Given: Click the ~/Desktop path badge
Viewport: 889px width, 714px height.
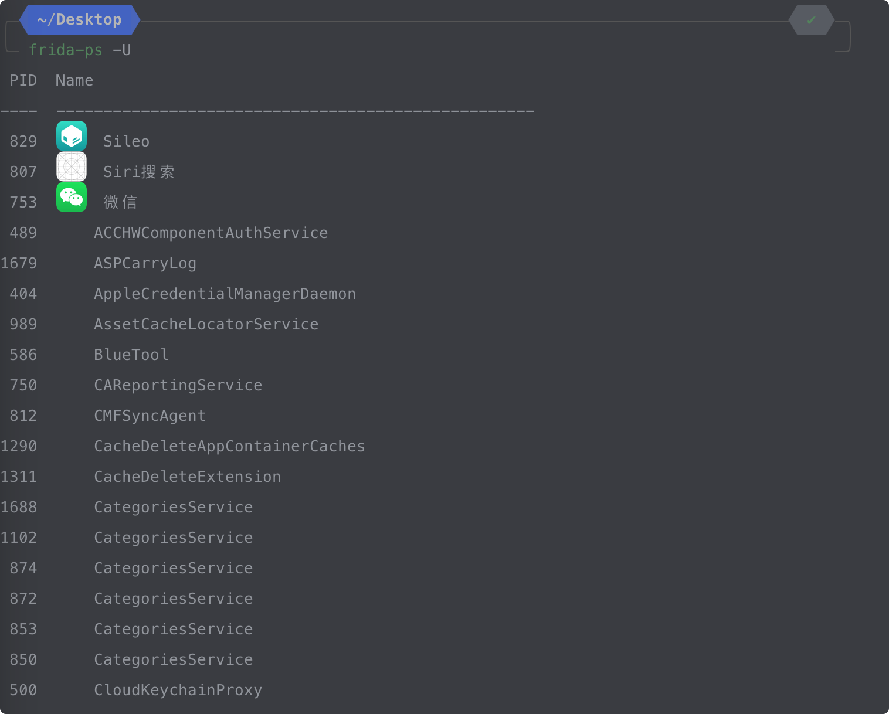Looking at the screenshot, I should click(80, 20).
